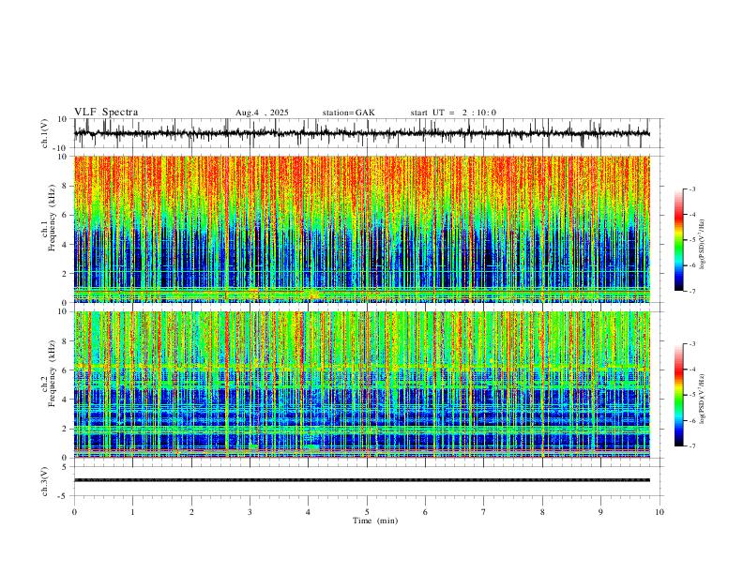Click the 'station=GAK' label

(x=348, y=113)
